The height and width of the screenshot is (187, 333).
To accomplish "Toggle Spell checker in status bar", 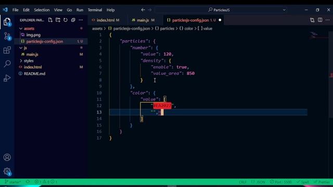I will (303, 182).
